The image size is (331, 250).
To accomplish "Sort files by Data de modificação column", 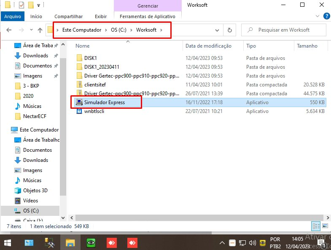I will point(208,46).
